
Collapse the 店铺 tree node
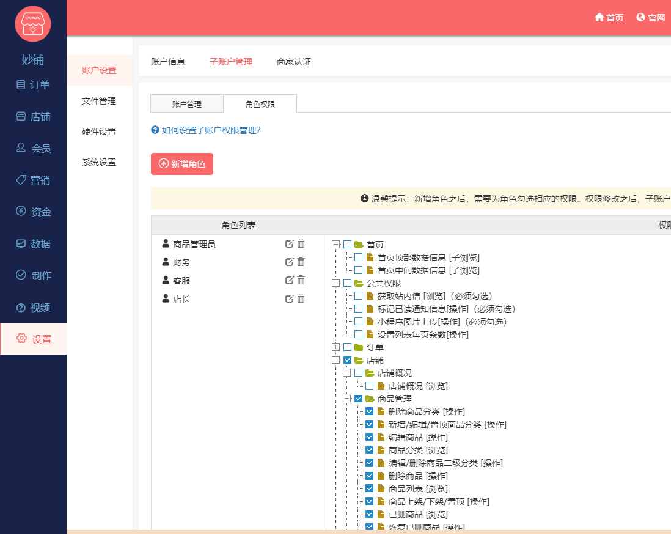[x=336, y=360]
